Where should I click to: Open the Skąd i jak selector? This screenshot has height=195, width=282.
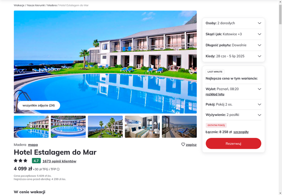coord(233,34)
